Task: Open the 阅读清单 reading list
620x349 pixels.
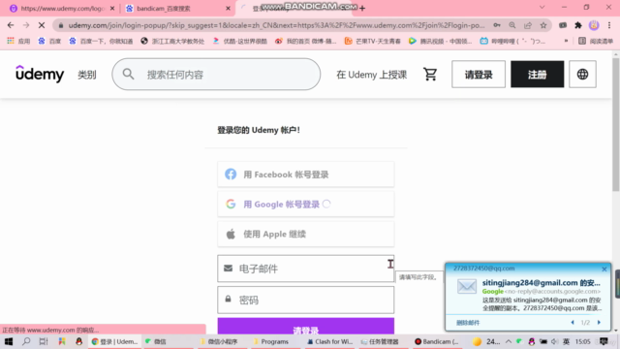Action: [x=596, y=41]
